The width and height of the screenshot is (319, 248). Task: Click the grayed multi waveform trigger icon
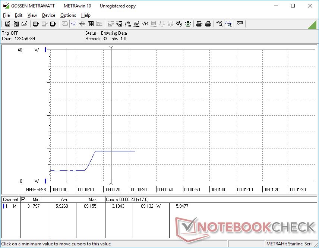pos(170,24)
